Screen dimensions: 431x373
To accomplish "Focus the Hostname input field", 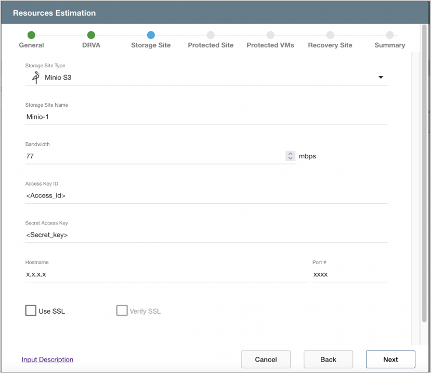I will pos(166,275).
